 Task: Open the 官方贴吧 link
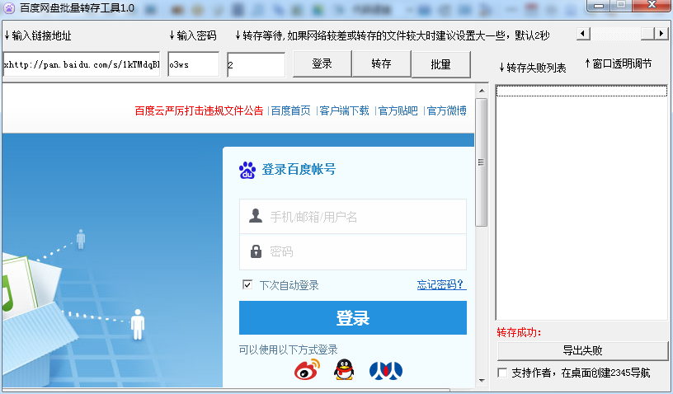(x=398, y=110)
